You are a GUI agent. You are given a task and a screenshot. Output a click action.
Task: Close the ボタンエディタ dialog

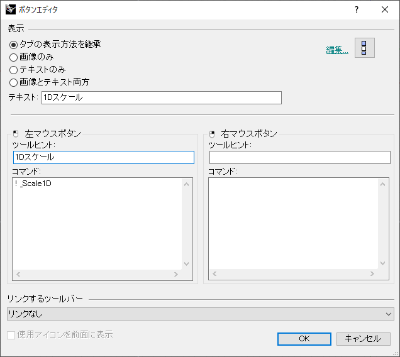pyautogui.click(x=385, y=9)
